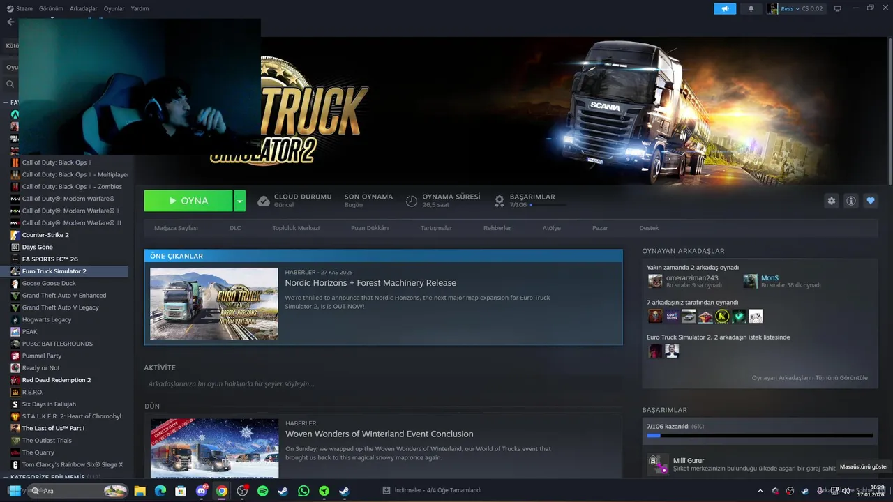Open the Yardım menu
893x502 pixels.
click(140, 8)
